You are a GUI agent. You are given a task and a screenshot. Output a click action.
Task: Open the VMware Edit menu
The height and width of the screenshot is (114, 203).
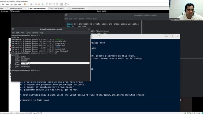pyautogui.click(x=3, y=4)
